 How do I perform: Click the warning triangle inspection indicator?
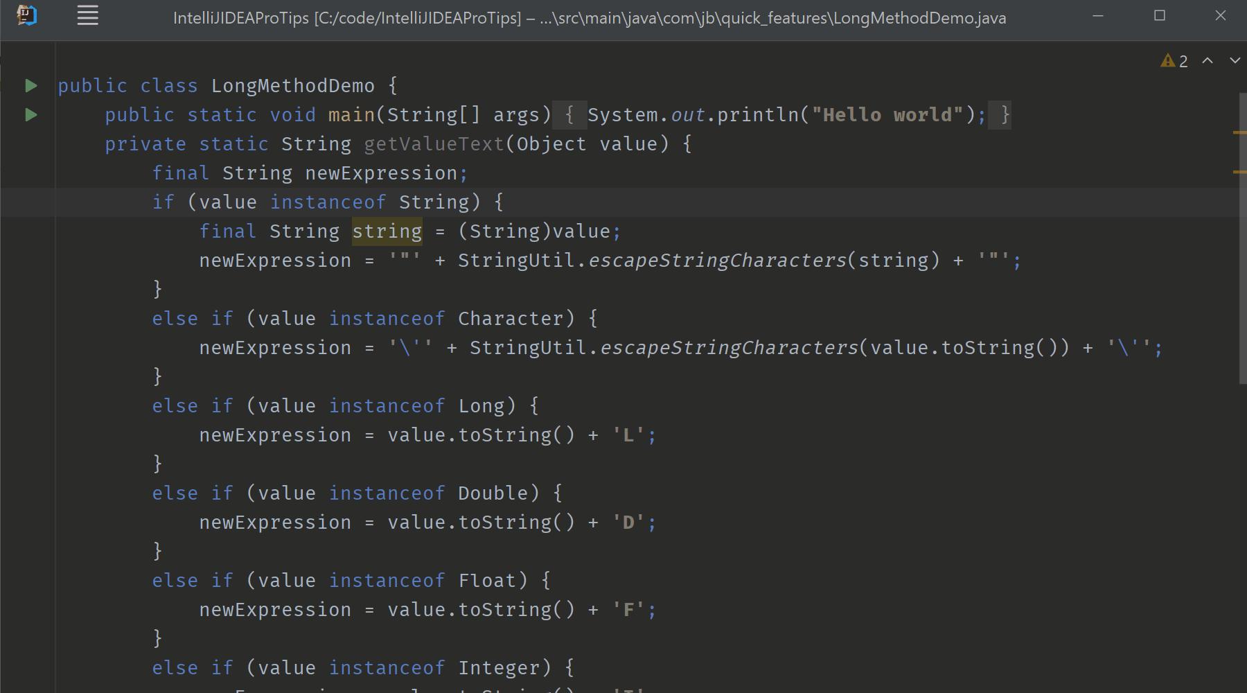click(x=1167, y=61)
